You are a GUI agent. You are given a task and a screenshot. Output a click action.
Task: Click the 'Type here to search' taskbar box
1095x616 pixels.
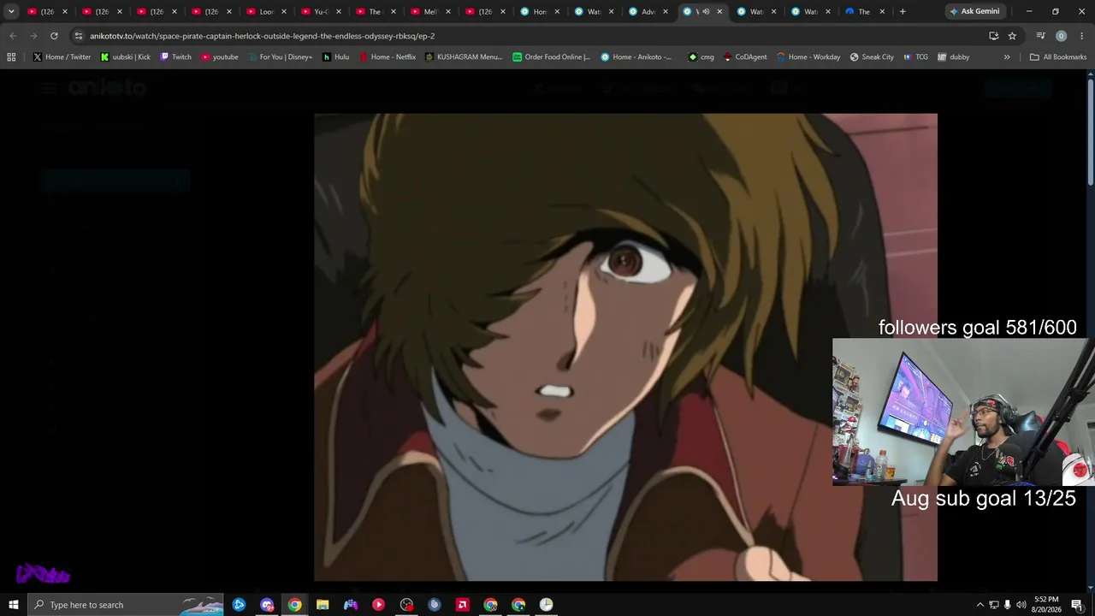point(126,605)
